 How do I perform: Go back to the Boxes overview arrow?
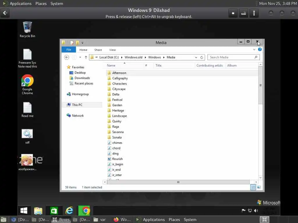pyautogui.click(x=5, y=13)
